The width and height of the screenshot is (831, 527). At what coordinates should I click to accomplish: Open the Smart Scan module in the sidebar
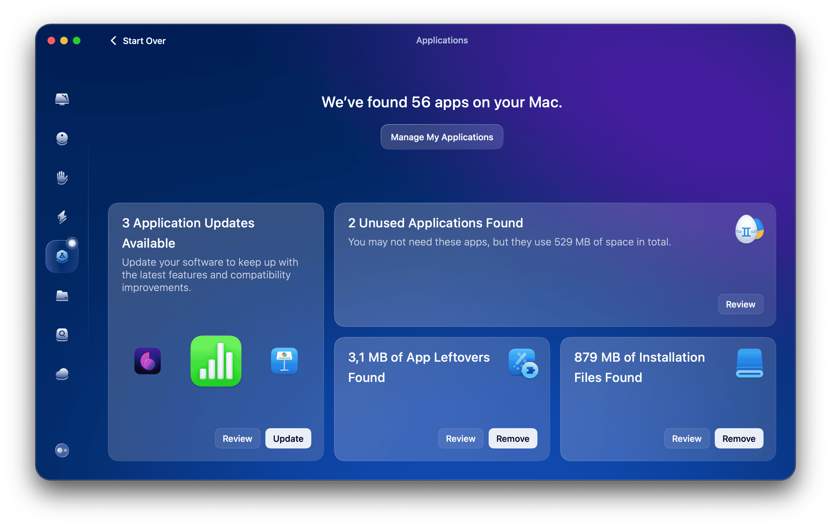pyautogui.click(x=62, y=99)
